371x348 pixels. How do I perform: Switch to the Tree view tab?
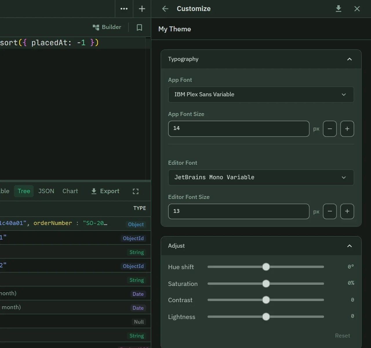click(24, 191)
